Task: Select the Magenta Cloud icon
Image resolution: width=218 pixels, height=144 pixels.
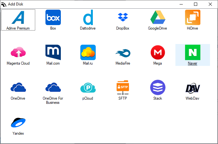Action: click(x=18, y=52)
